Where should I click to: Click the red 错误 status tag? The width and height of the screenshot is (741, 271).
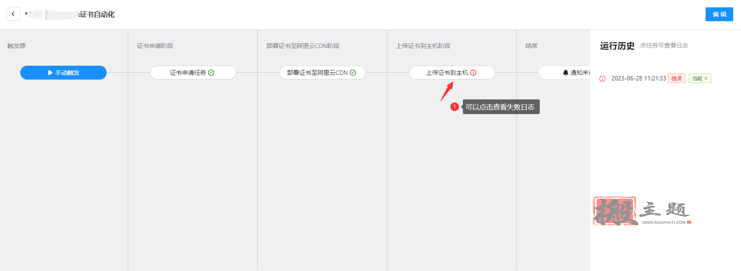coord(677,78)
